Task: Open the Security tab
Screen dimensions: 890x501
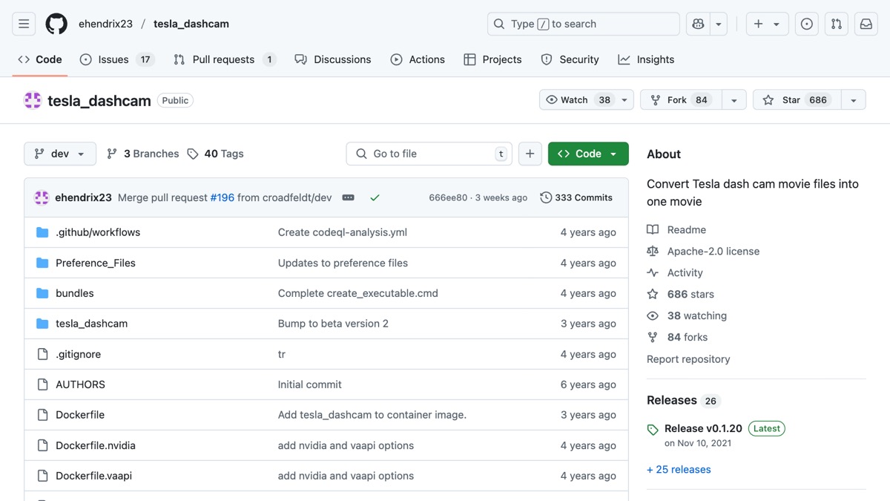Action: coord(570,59)
